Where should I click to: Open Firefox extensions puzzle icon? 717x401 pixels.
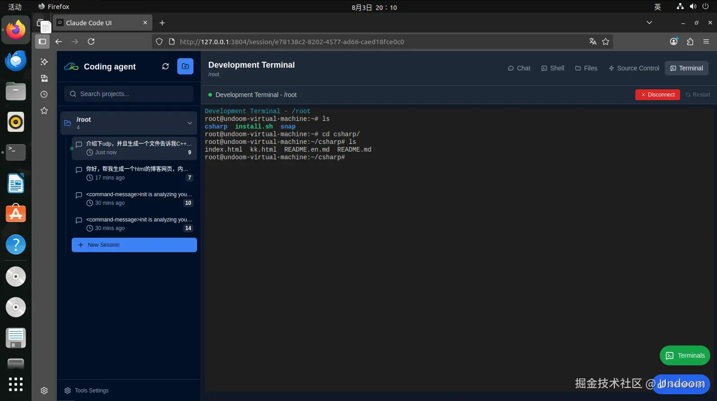pyautogui.click(x=690, y=41)
